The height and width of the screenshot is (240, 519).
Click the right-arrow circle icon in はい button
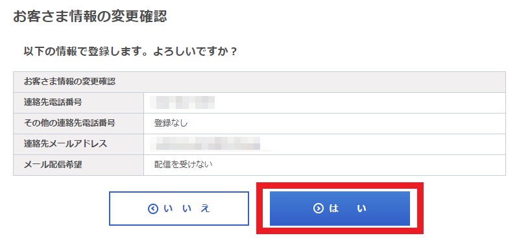coord(319,208)
